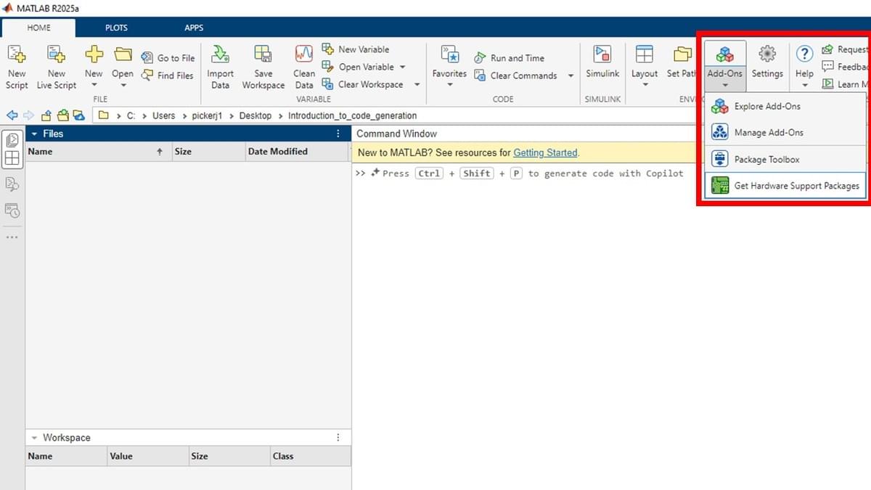
Task: Choose Explore Add-Ons from the menu
Action: (x=767, y=106)
